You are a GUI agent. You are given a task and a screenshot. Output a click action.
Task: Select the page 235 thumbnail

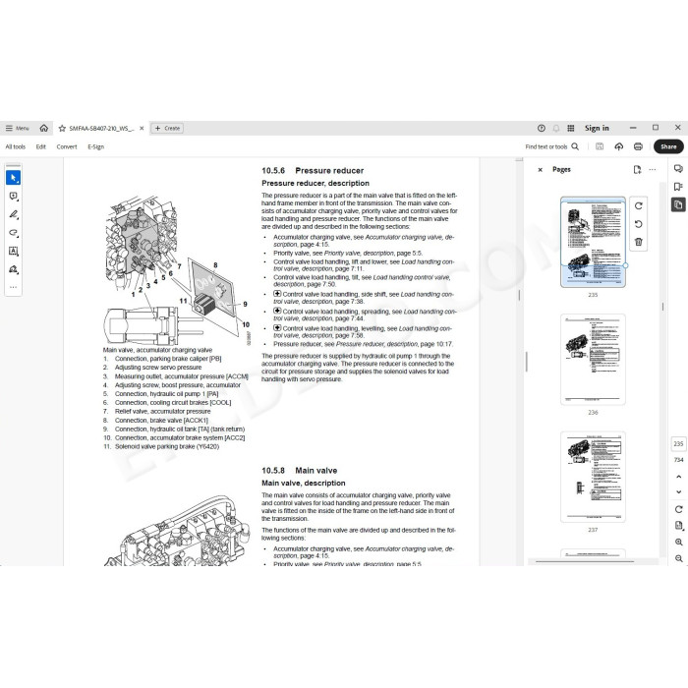click(593, 242)
